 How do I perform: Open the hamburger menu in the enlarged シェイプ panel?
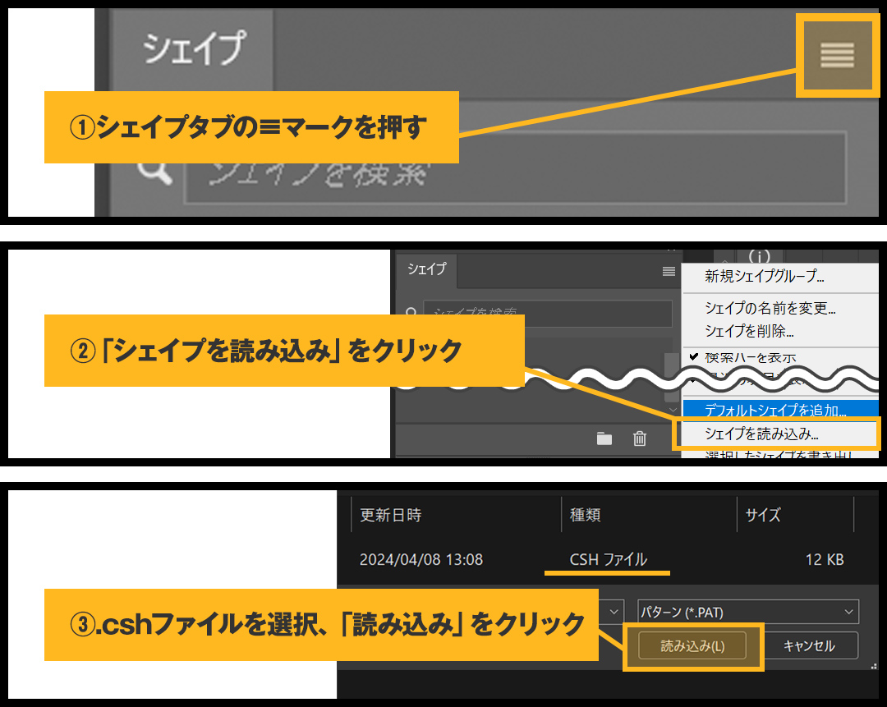(837, 57)
